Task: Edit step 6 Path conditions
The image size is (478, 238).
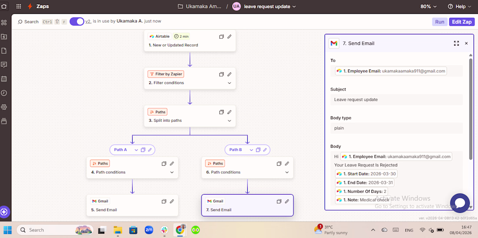Action: (287, 163)
